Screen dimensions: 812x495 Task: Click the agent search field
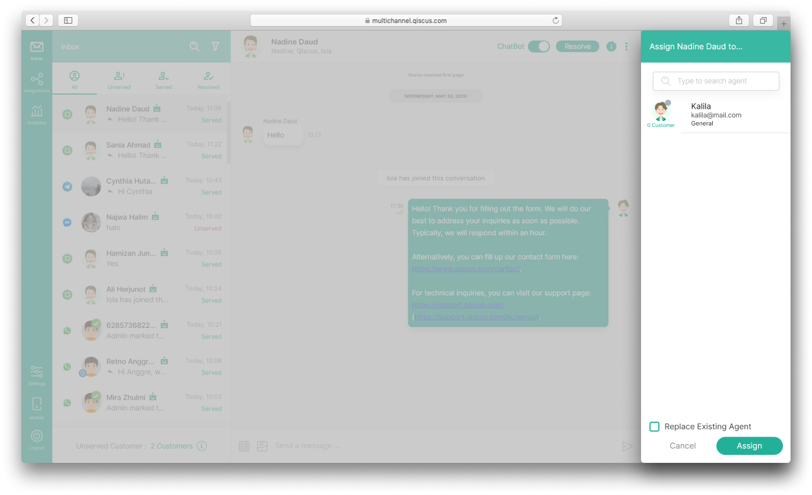[x=716, y=81]
